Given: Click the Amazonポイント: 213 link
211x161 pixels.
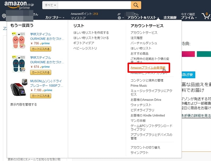Looking at the screenshot, I should tap(84, 14).
